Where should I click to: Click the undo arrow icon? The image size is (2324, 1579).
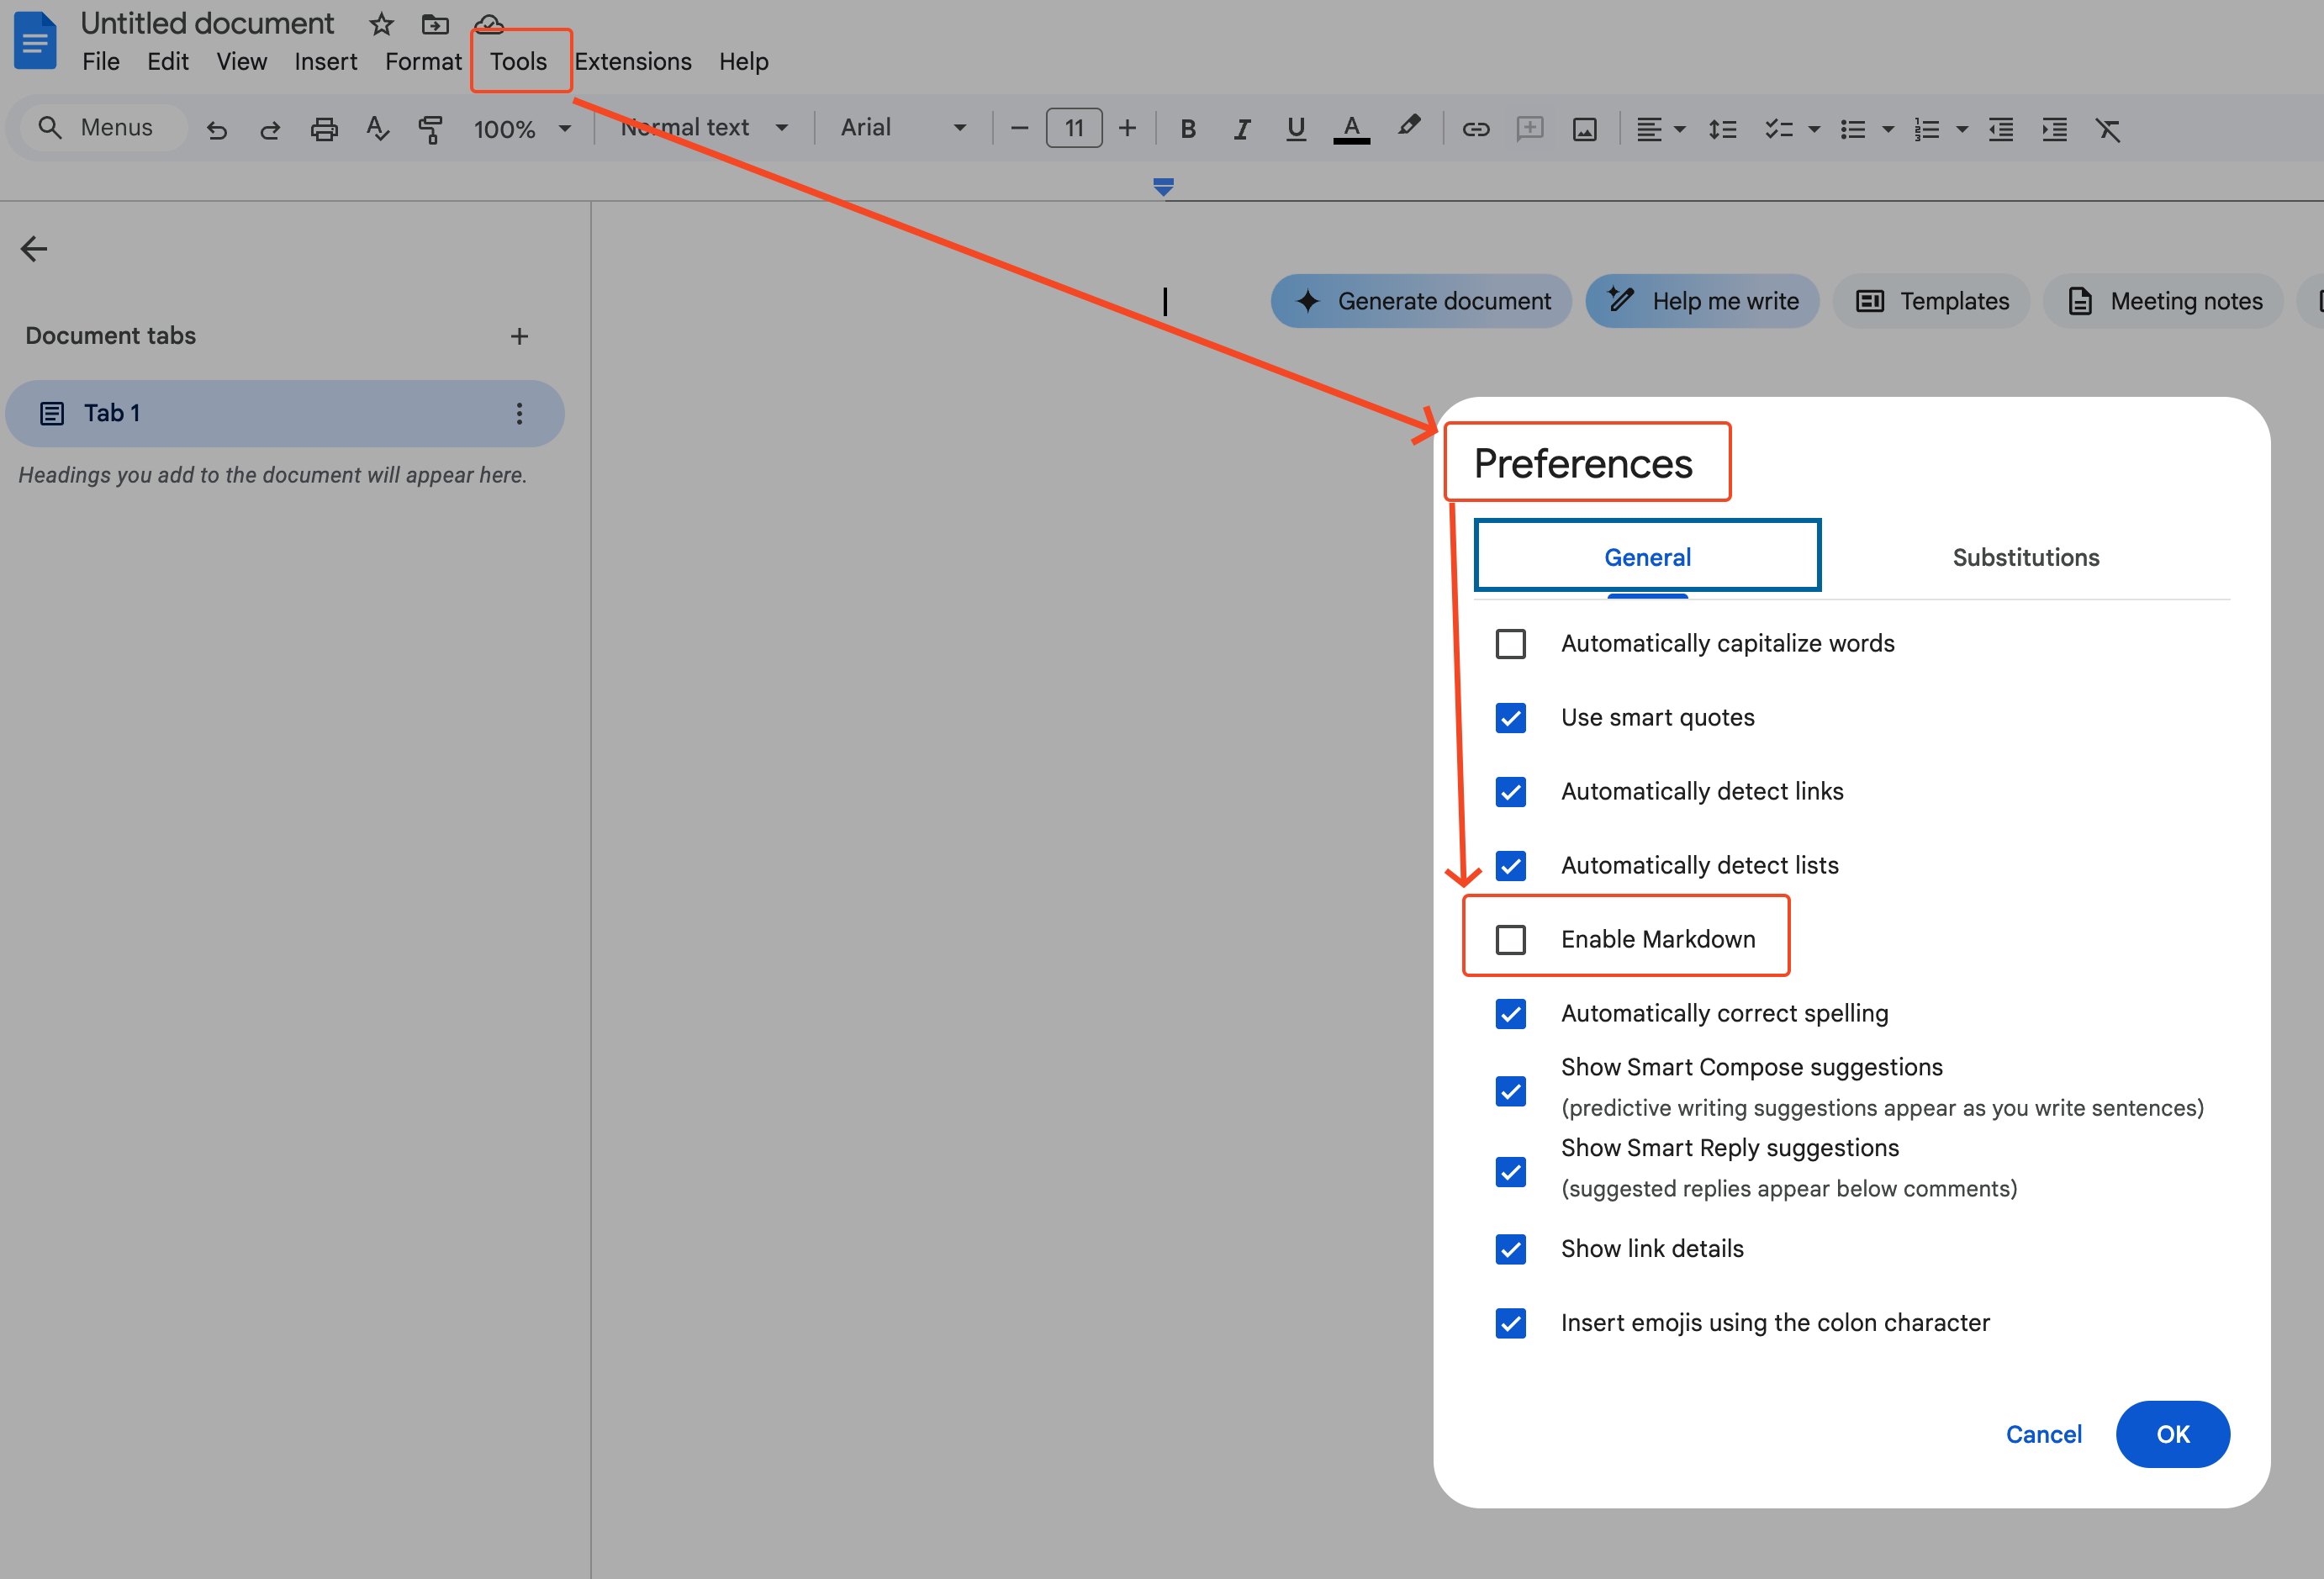click(216, 129)
